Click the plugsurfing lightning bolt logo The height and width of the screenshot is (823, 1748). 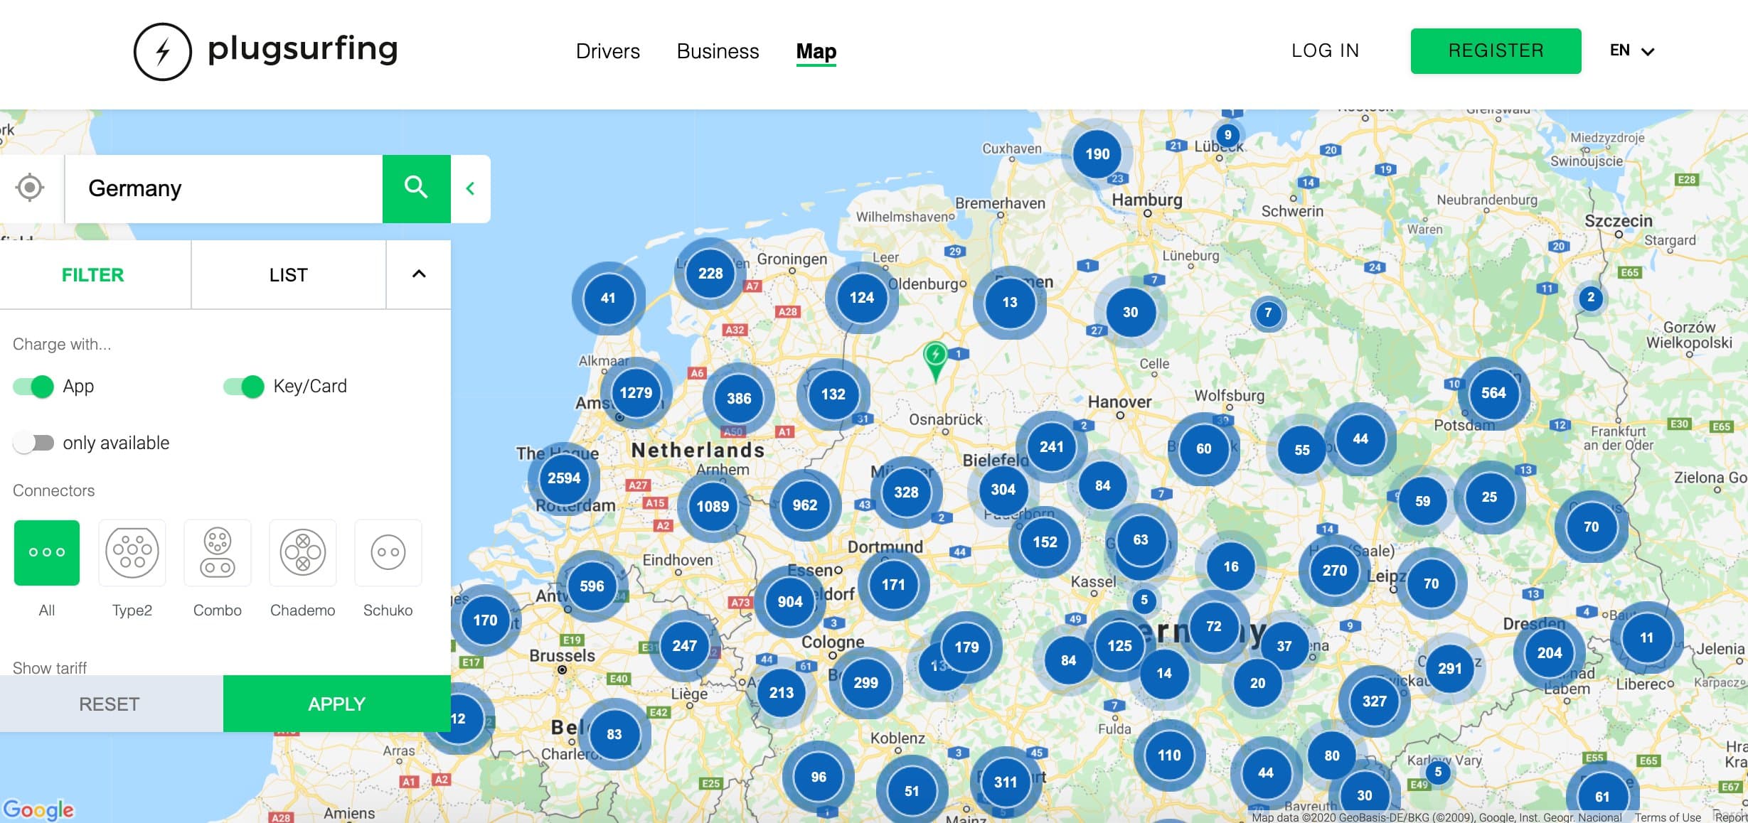pyautogui.click(x=163, y=52)
